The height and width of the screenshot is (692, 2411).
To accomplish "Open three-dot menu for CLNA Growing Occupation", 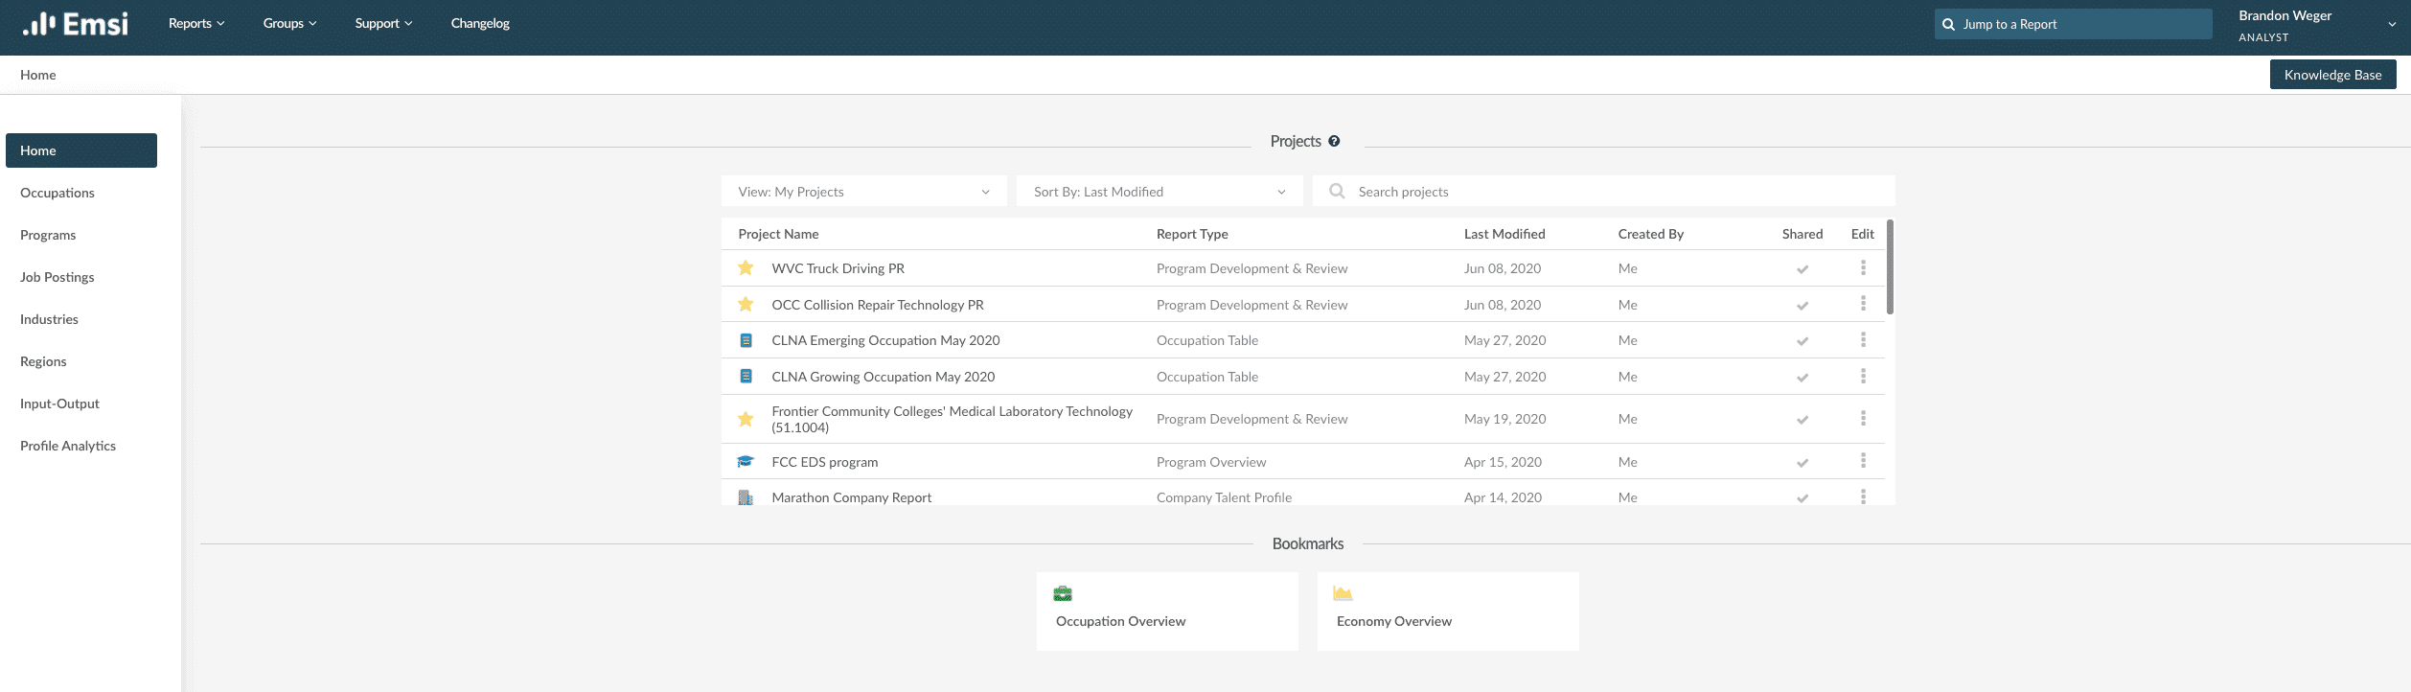I will pos(1863,377).
